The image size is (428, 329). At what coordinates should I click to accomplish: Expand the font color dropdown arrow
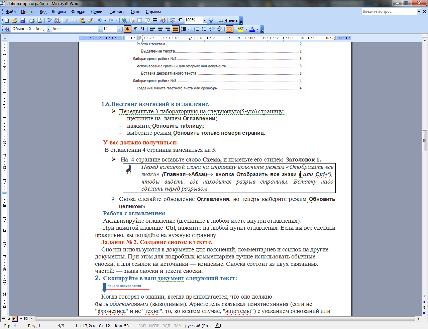click(257, 29)
